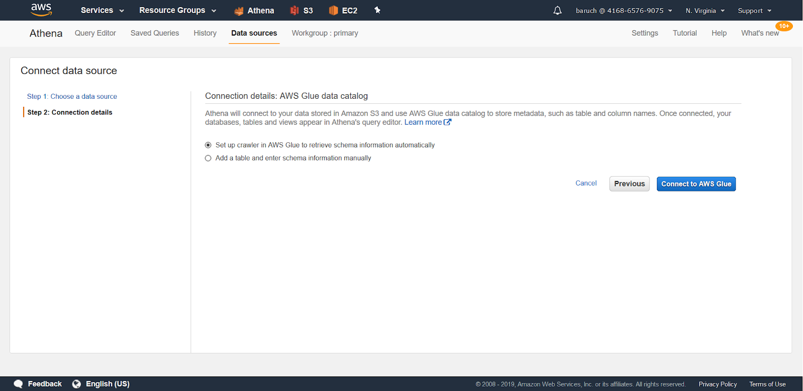Click the Connection details: AWS Glue data catalog heading
This screenshot has height=391, width=803.
[287, 96]
